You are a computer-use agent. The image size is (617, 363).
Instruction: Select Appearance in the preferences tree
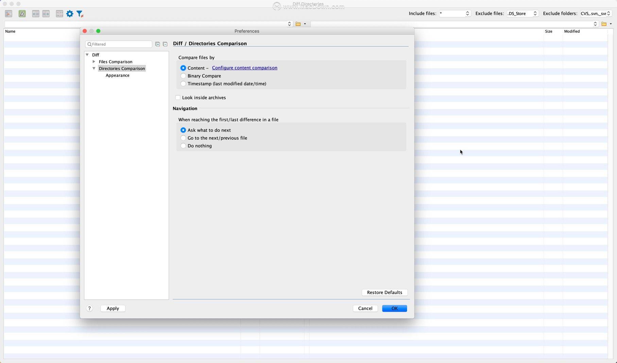[117, 75]
